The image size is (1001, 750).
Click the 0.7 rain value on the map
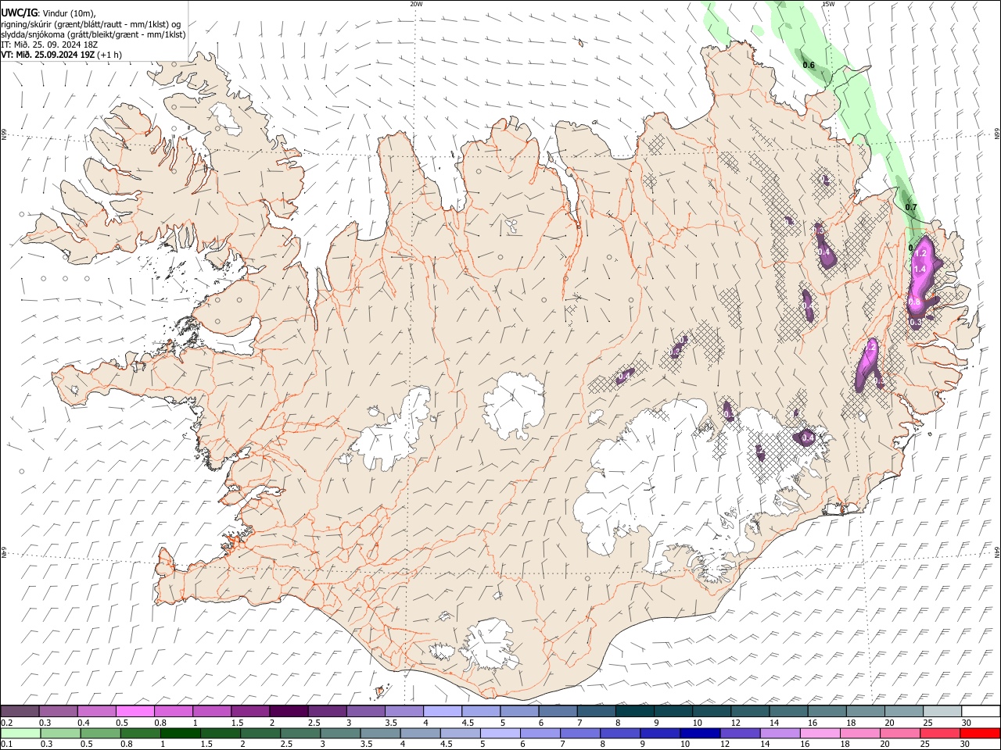[x=910, y=207]
